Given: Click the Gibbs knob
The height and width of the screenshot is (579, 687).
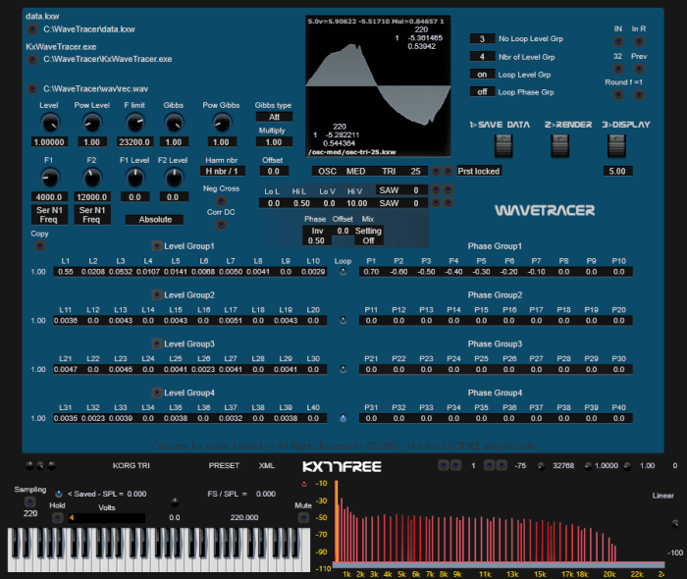Looking at the screenshot, I should point(174,124).
